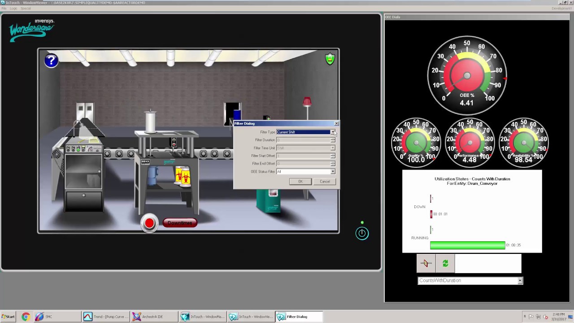Open the Special menu

tap(26, 9)
